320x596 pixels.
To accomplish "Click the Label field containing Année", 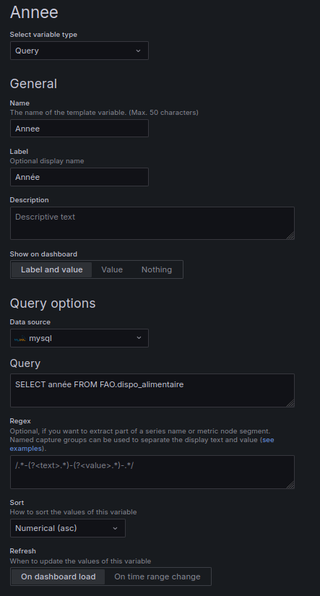I will click(x=79, y=177).
